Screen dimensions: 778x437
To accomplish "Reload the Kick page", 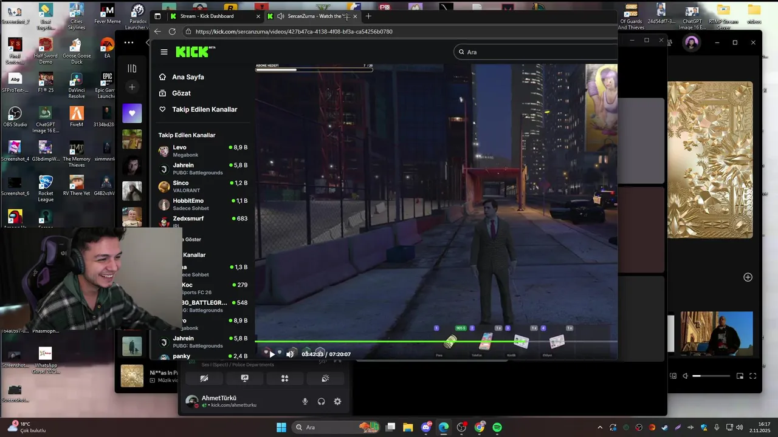I will point(172,32).
